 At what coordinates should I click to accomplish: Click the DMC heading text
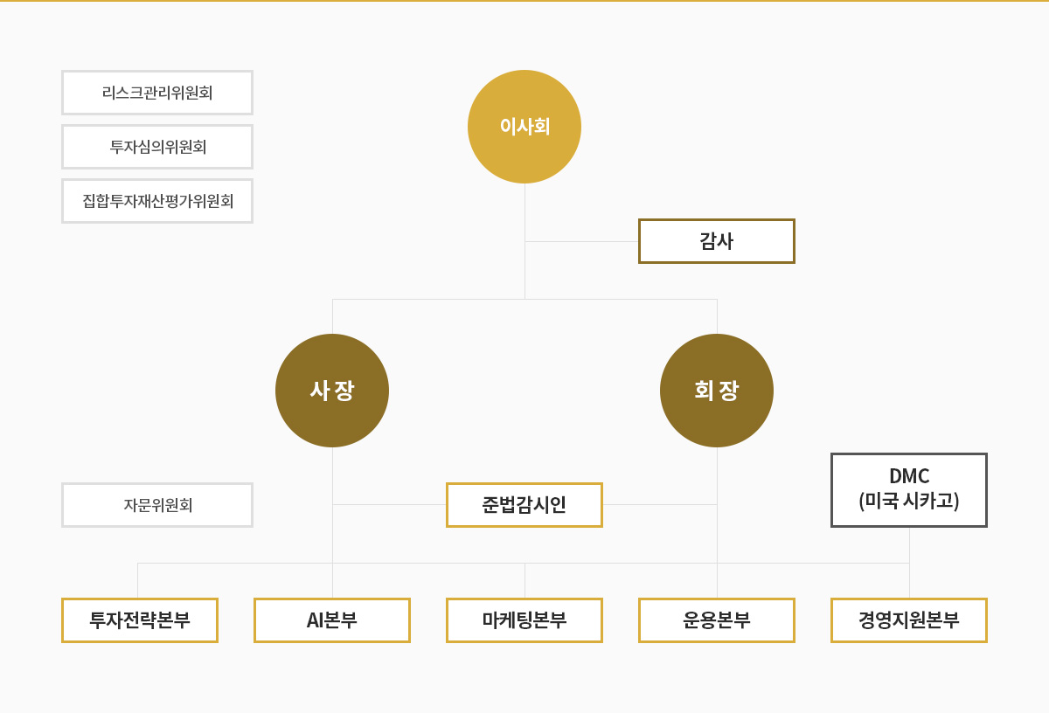tap(909, 476)
